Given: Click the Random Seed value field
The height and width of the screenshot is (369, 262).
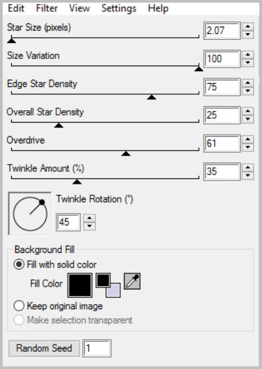Looking at the screenshot, I should pyautogui.click(x=97, y=348).
